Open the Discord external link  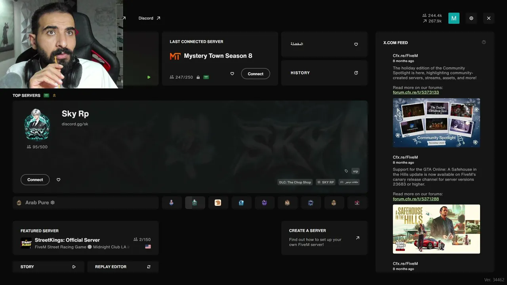tap(149, 18)
